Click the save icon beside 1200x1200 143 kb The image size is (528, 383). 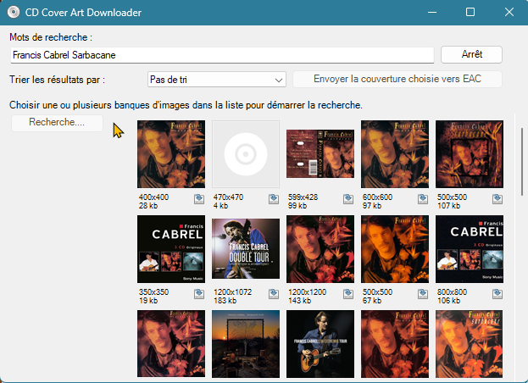348,294
